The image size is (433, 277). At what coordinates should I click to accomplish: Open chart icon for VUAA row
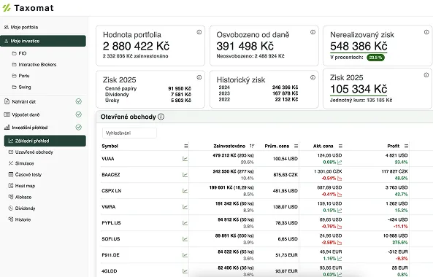(x=185, y=159)
